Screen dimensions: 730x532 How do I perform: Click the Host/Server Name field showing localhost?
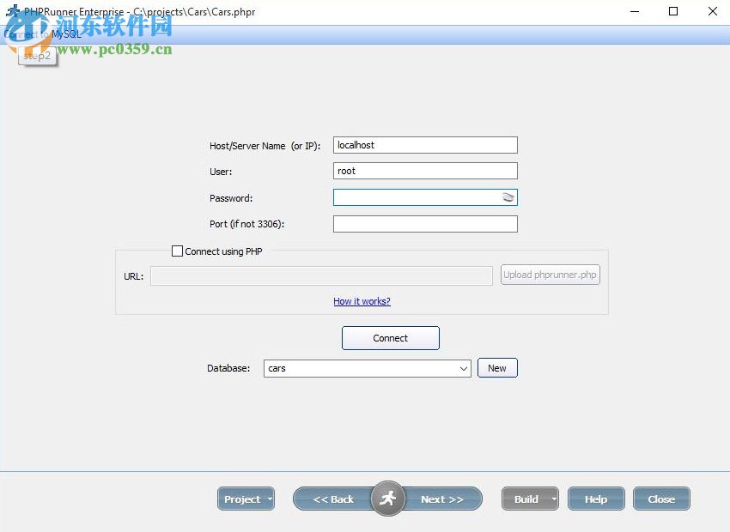coord(425,144)
